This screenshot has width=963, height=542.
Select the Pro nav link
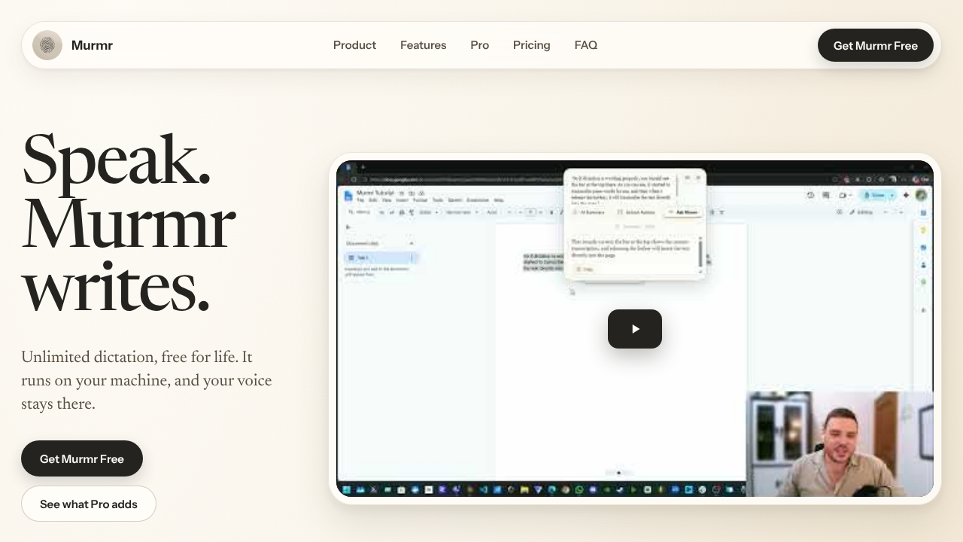pos(479,45)
